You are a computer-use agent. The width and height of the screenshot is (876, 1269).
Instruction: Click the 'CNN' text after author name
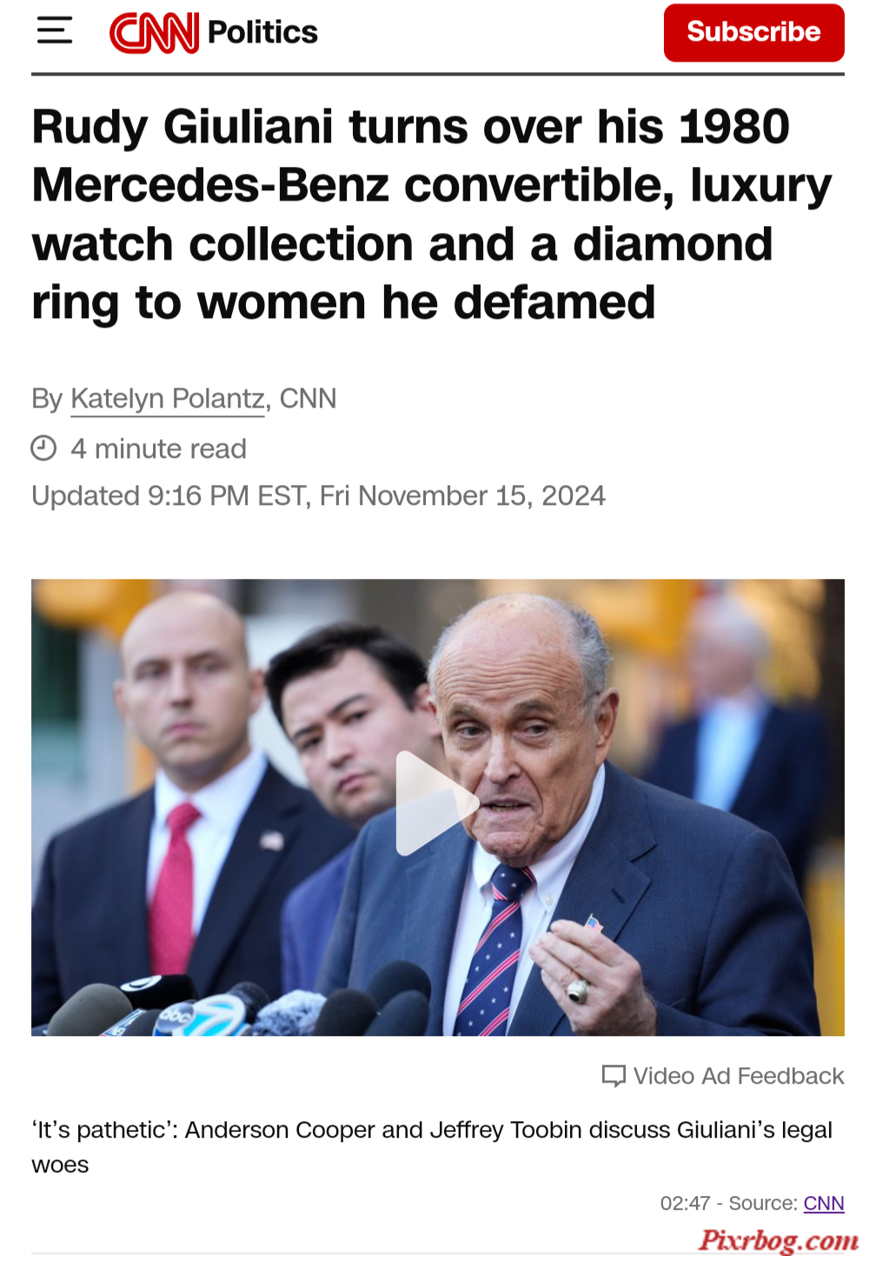[x=308, y=398]
